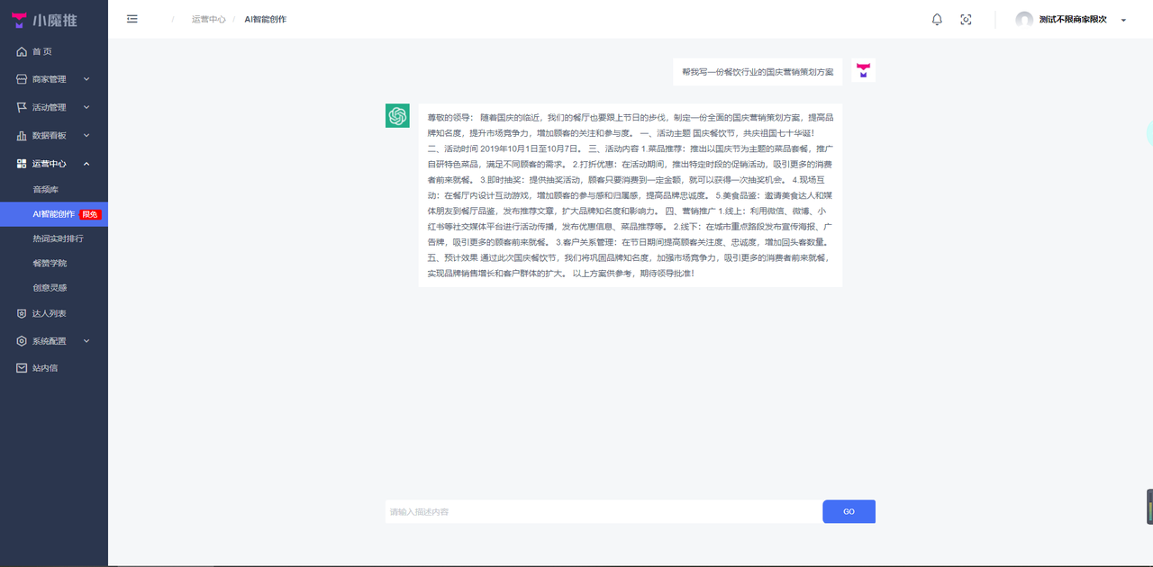
Task: Click the hamburger menu icon
Action: tap(132, 18)
